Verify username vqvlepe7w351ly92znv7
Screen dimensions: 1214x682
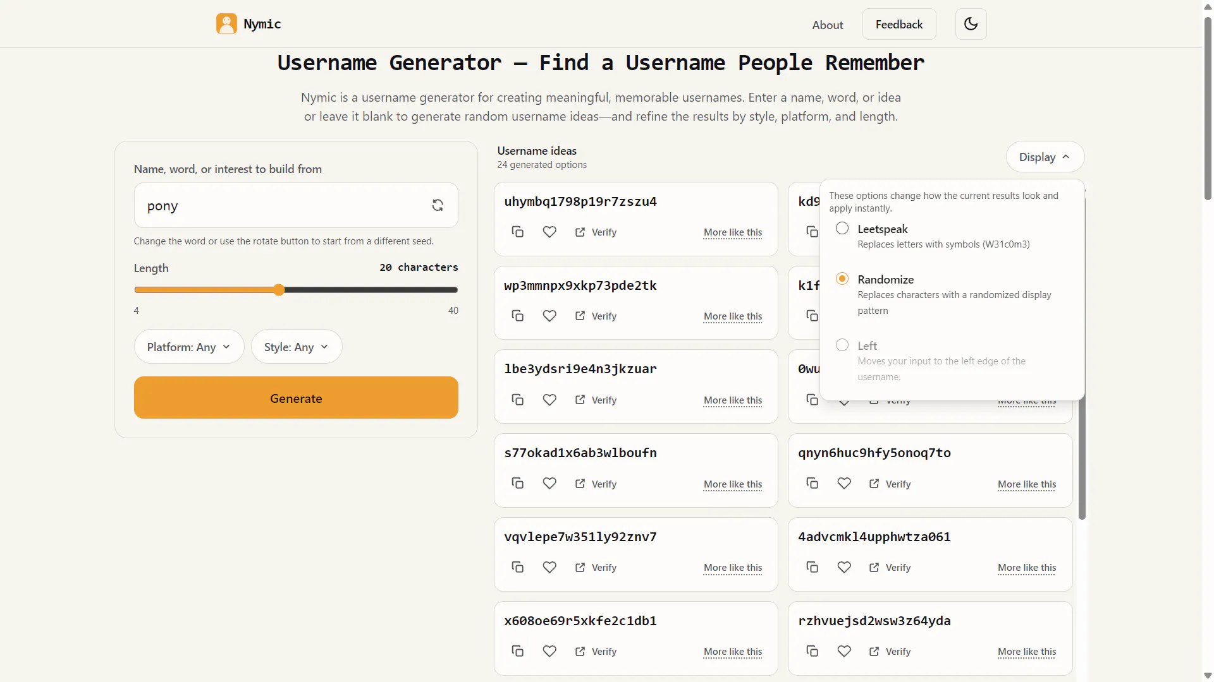[596, 567]
